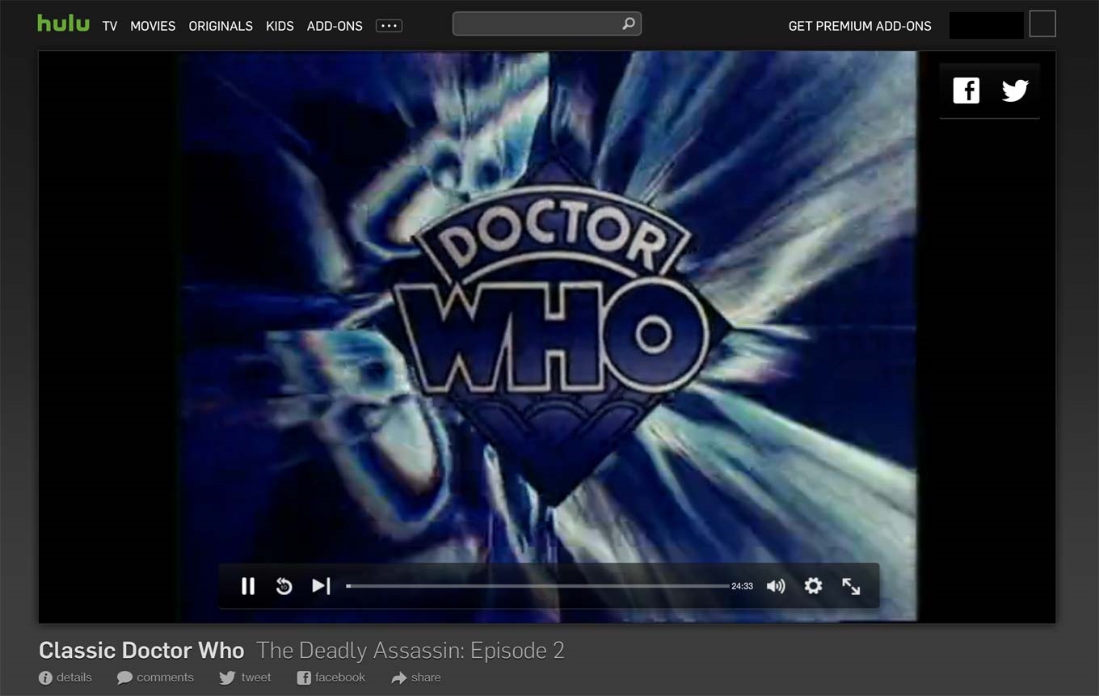Click the search input field
The height and width of the screenshot is (696, 1099).
pyautogui.click(x=537, y=24)
